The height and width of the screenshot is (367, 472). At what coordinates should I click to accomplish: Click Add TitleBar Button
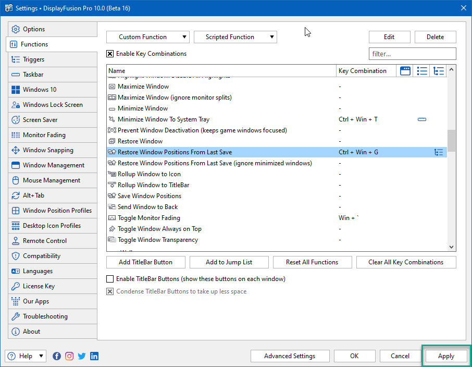click(x=146, y=262)
